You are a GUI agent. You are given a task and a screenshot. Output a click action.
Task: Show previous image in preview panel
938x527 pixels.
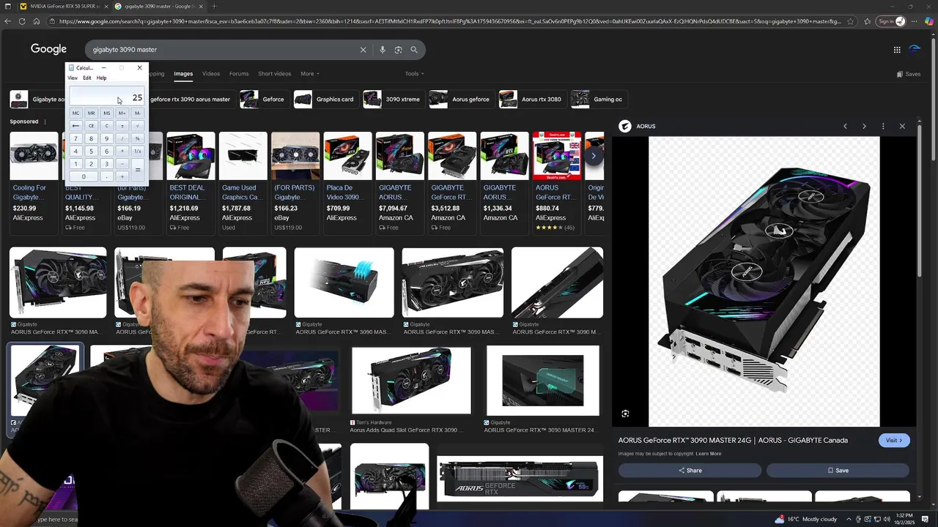coord(845,126)
